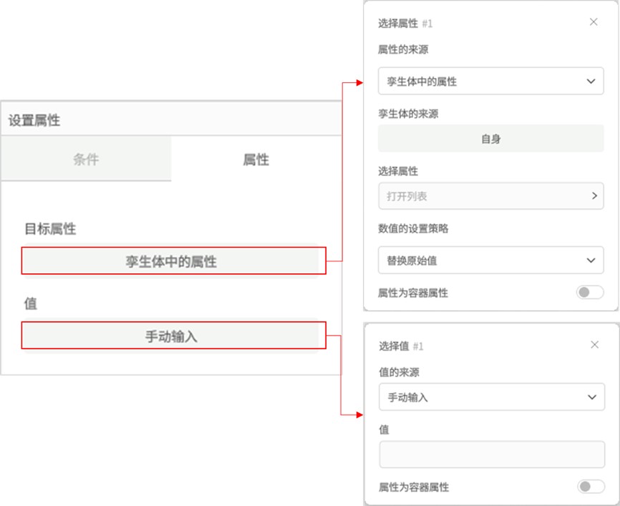Toggle 属性为容器属性 in 选择值 panel
Image resolution: width=620 pixels, height=506 pixels.
[591, 486]
